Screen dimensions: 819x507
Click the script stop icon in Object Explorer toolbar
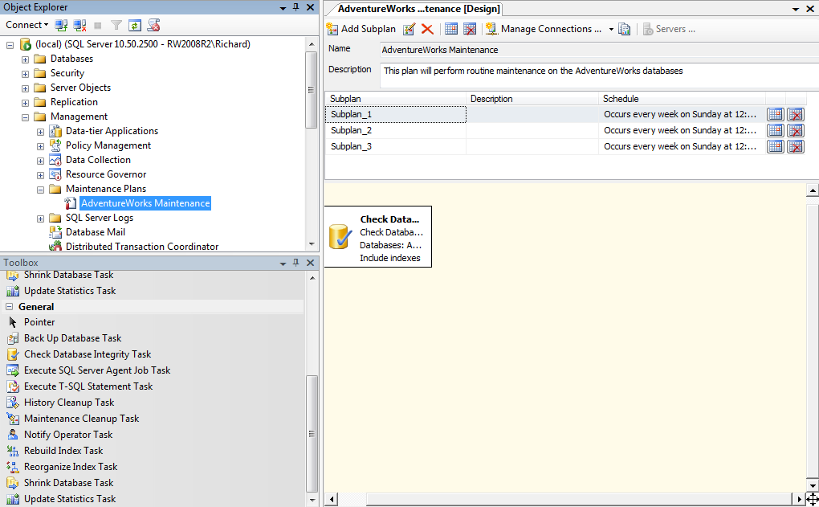point(153,25)
